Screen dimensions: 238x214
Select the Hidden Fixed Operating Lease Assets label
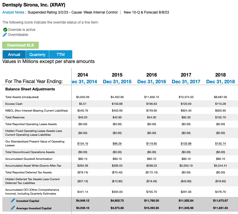(x=34, y=133)
